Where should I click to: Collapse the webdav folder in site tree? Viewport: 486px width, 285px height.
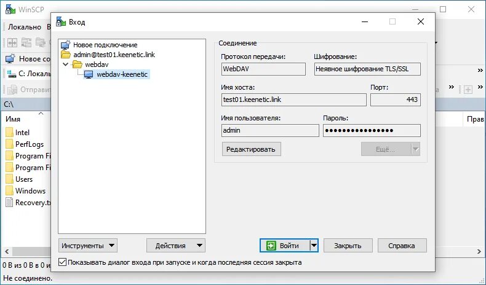[65, 64]
